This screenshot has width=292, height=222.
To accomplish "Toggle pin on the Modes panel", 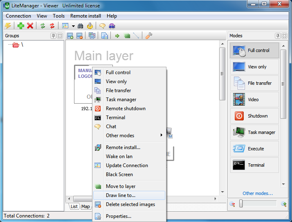I will click(x=278, y=36).
